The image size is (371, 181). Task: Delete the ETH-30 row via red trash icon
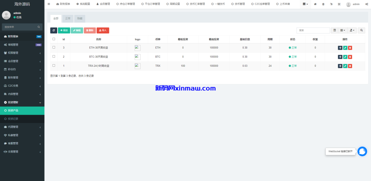[x=350, y=48]
